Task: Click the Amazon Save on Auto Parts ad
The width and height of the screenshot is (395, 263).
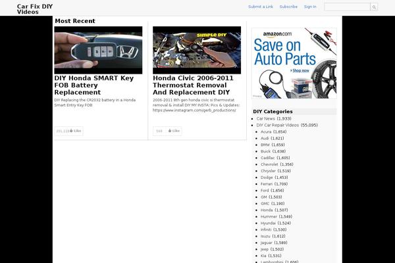Action: tap(294, 63)
